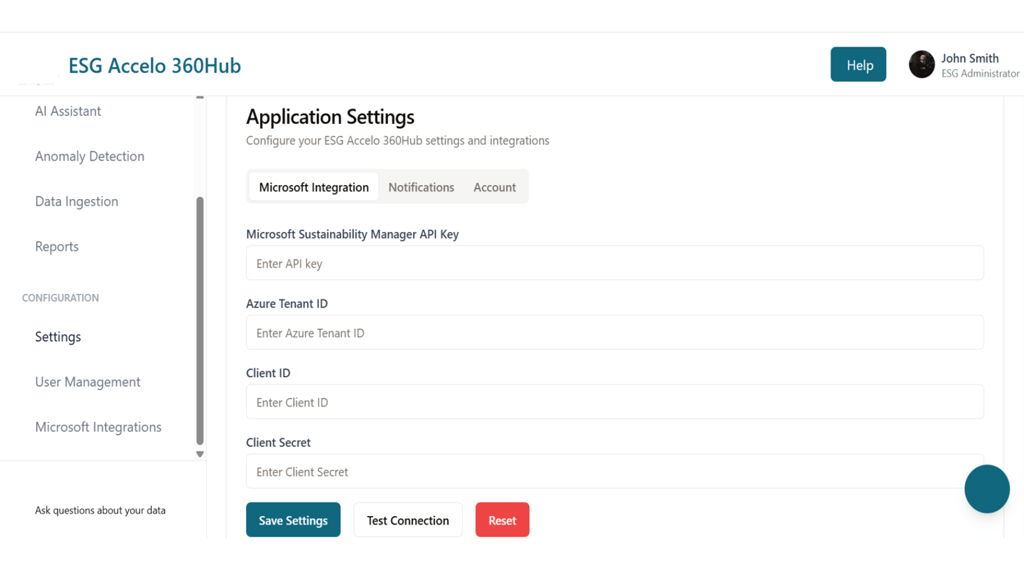Click the Azure Tenant ID label
This screenshot has width=1024, height=586.
287,304
